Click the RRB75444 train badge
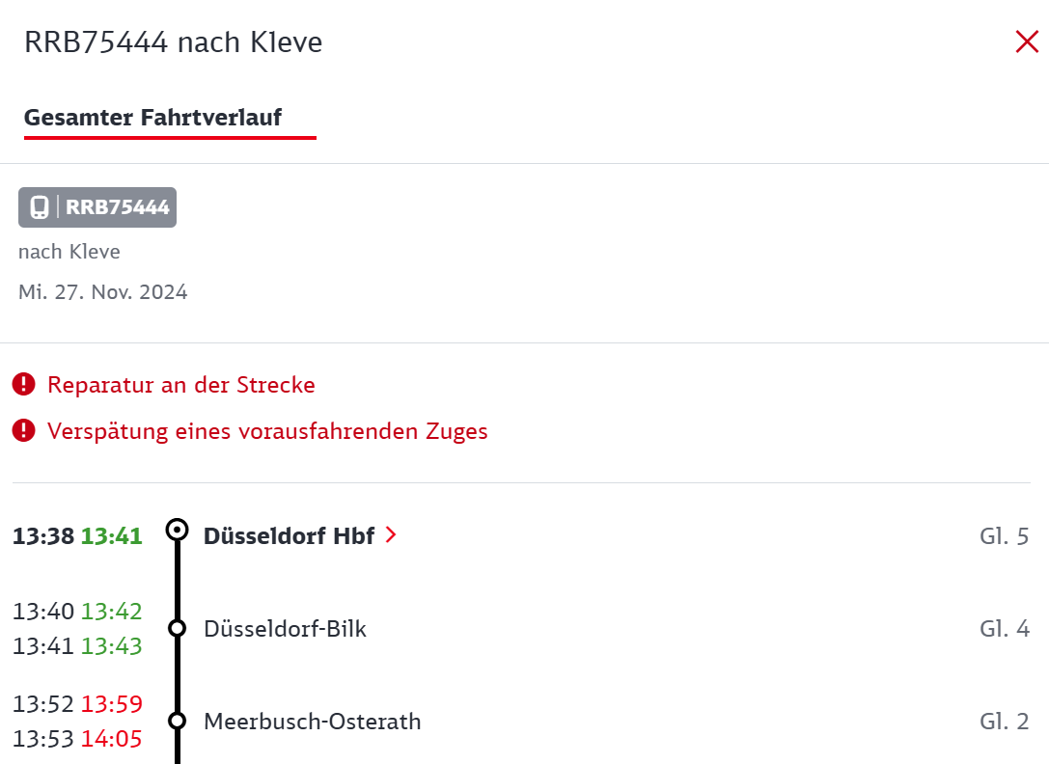 pyautogui.click(x=97, y=207)
